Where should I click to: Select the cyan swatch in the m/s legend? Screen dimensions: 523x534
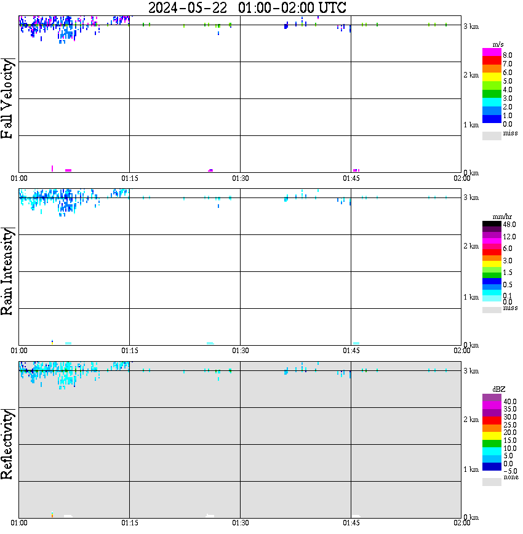coord(492,102)
